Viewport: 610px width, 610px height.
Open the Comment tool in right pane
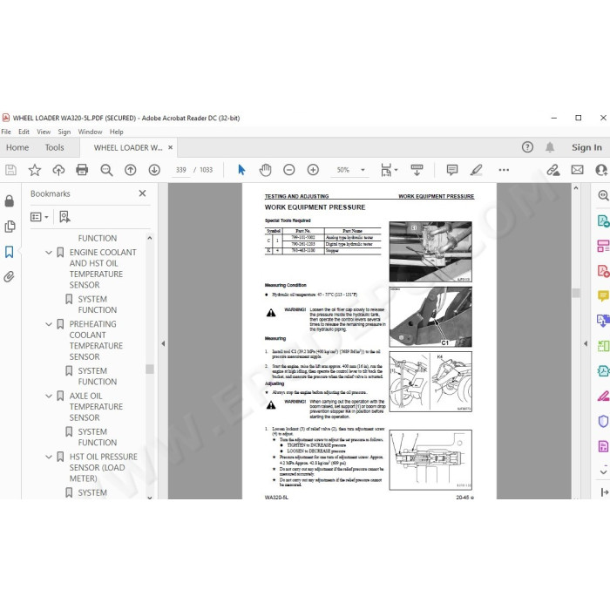[603, 296]
